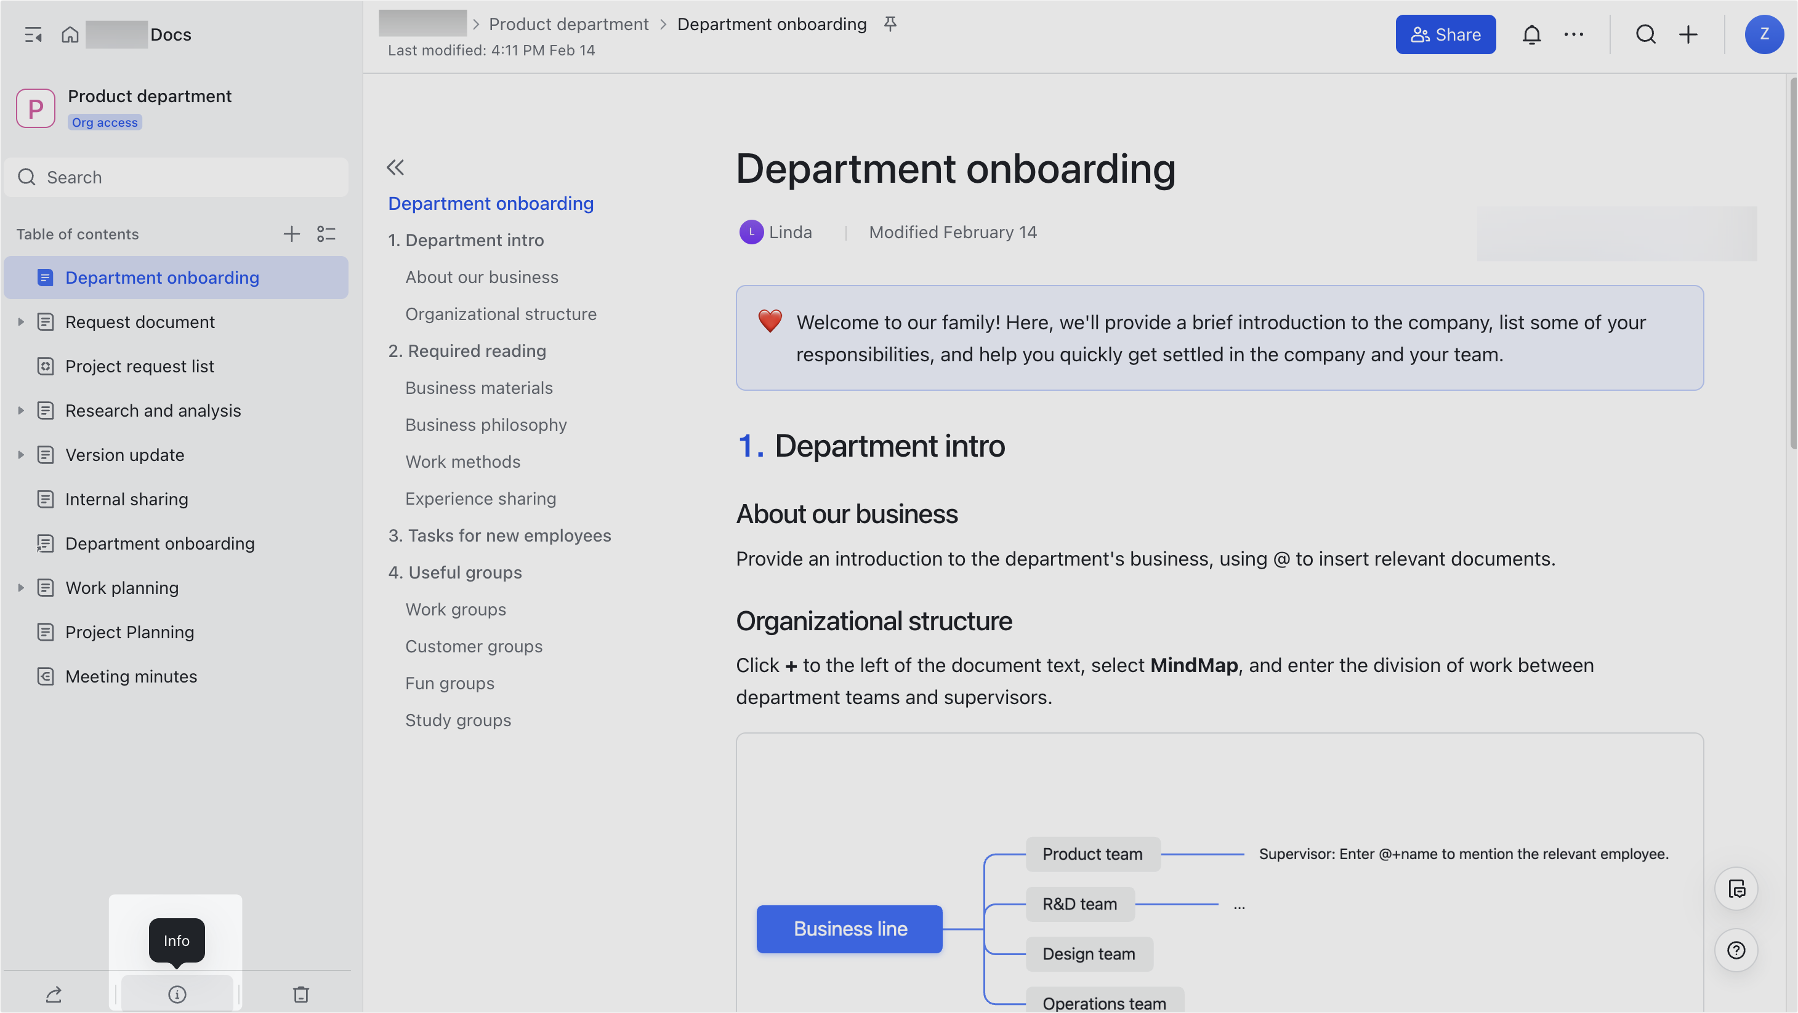Jump to Work methods in outline

point(463,462)
